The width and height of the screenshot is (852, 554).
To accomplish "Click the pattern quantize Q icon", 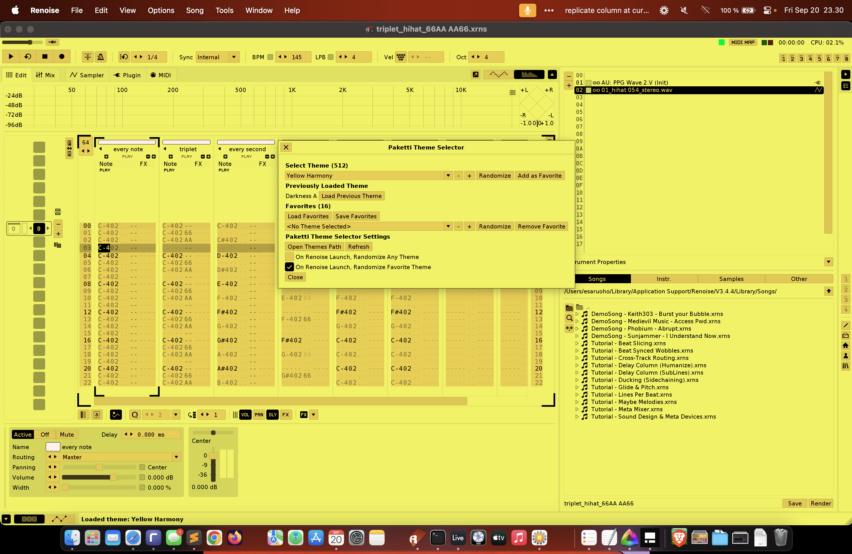I will click(x=135, y=415).
